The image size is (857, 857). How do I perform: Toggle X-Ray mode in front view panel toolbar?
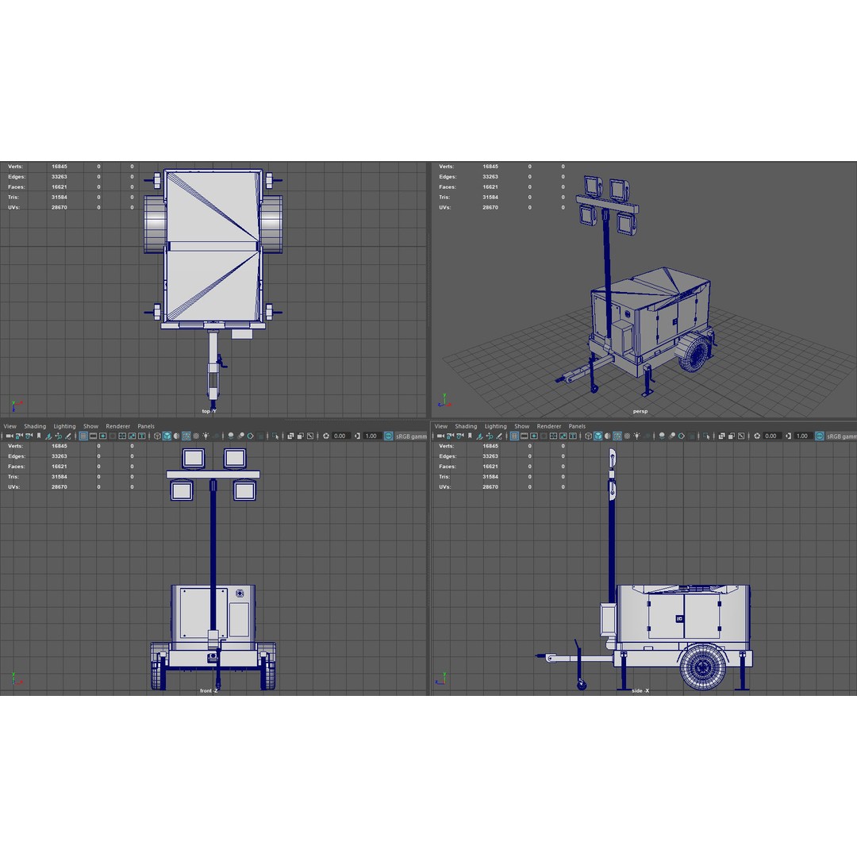(x=290, y=436)
